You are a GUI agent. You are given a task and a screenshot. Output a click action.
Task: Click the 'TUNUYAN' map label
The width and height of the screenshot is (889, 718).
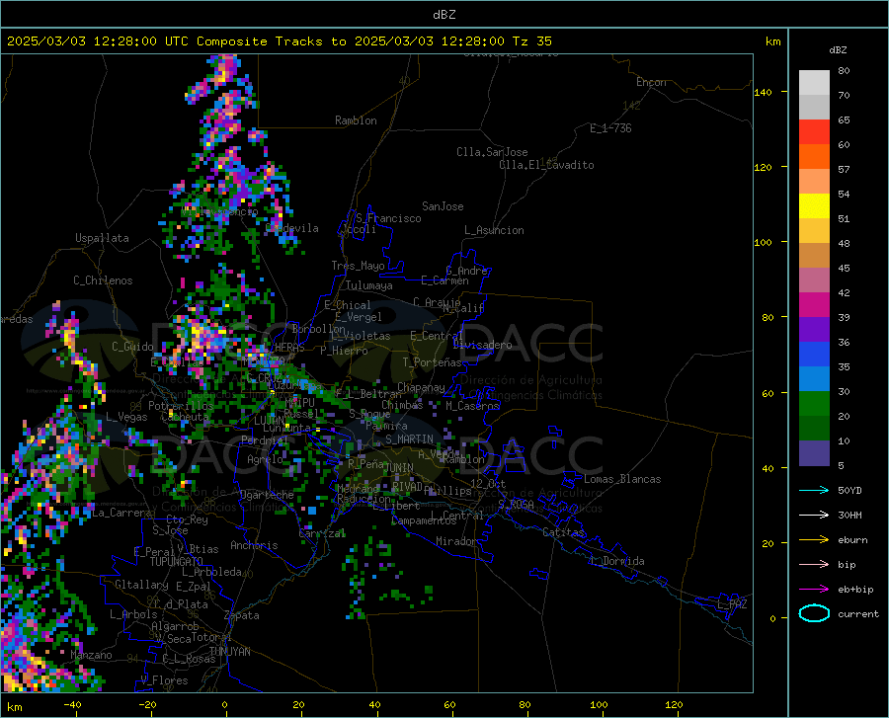tap(229, 652)
